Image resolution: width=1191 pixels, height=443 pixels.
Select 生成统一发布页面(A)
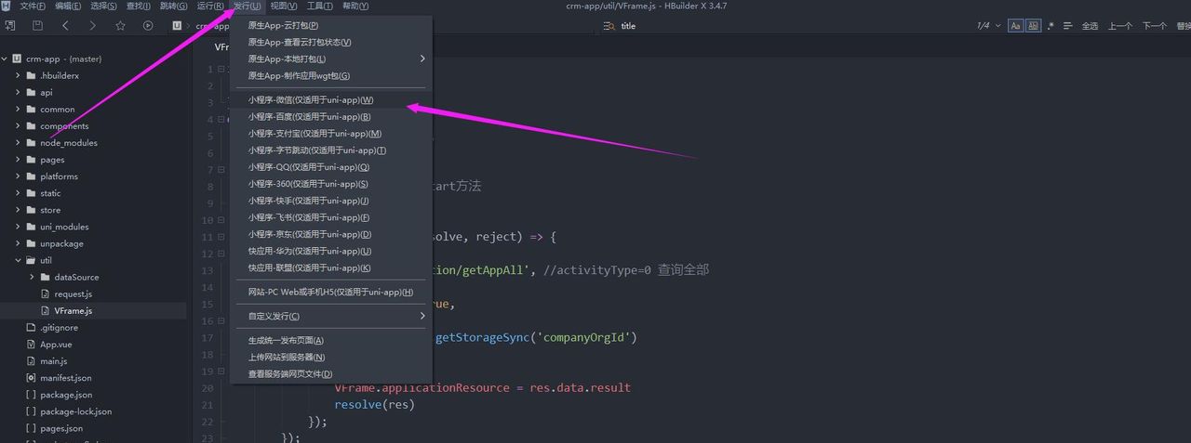[x=331, y=340]
